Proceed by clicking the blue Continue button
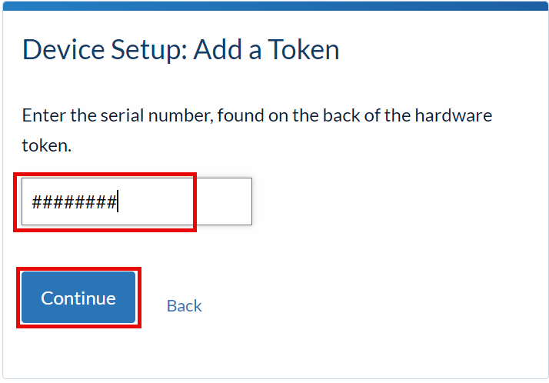Viewport: 549px width, 383px height. click(78, 297)
